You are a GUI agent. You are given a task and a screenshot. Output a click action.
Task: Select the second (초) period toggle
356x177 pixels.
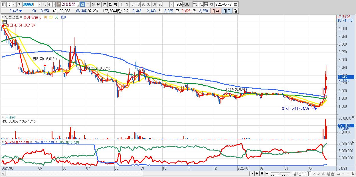pos(110,4)
